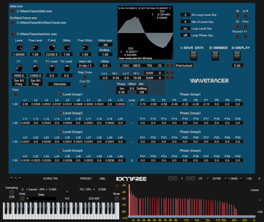Click the Pow Level knob
264x222 pixels.
click(35, 47)
